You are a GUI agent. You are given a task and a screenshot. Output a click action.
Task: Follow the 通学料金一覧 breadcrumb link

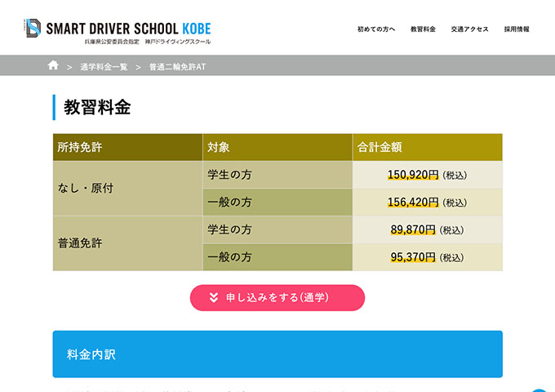tap(104, 67)
